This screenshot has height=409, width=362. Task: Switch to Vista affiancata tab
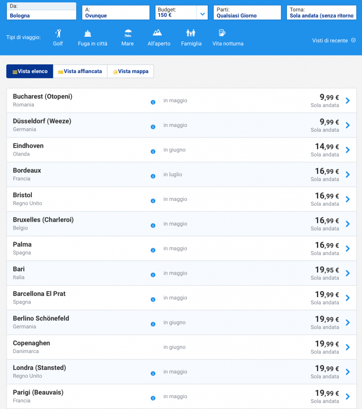click(80, 71)
